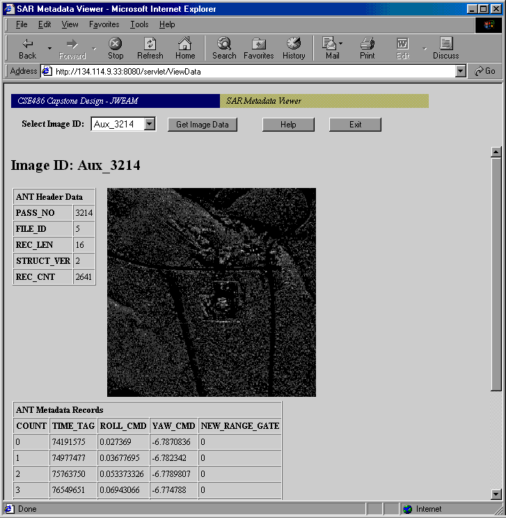This screenshot has width=506, height=518.
Task: Go to the Home page icon
Action: (185, 48)
